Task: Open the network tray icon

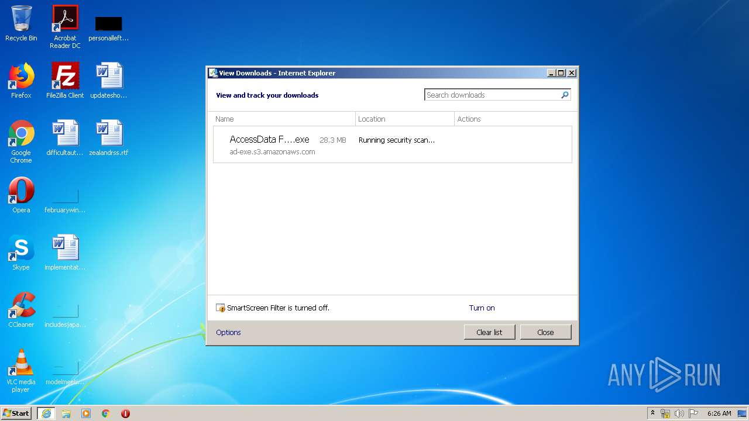Action: point(665,413)
